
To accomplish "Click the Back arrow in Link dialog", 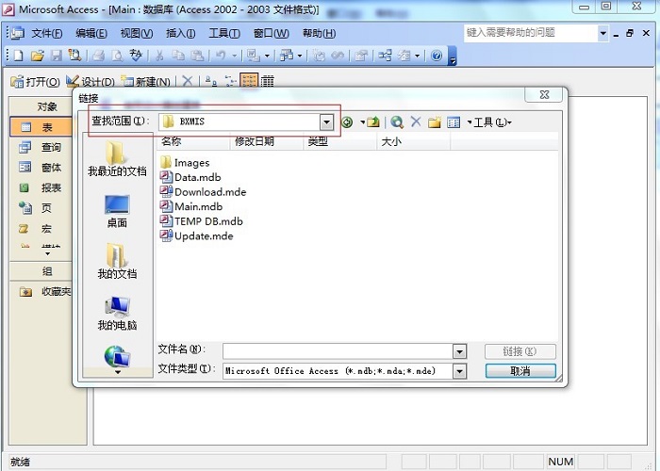I will pos(347,122).
